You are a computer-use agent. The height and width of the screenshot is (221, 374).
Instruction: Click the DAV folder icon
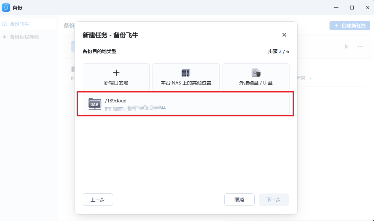click(95, 104)
